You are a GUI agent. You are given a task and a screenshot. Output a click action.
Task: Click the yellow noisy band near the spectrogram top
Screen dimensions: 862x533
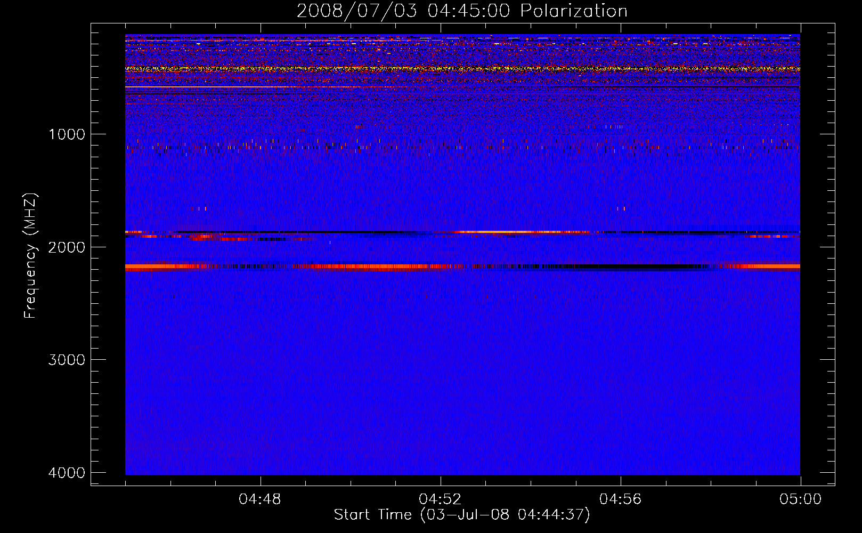[x=462, y=69]
